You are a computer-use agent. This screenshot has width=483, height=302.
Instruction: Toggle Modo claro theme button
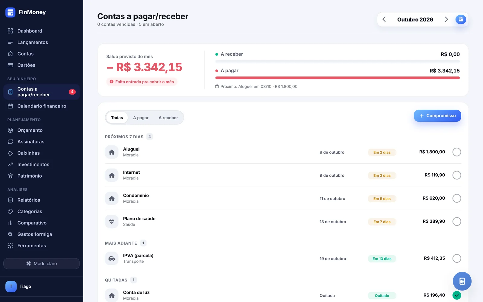[x=41, y=264]
